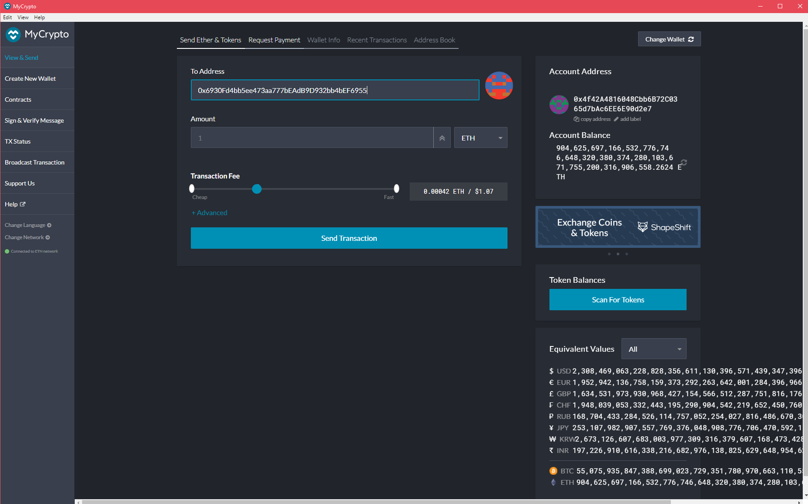
Task: Click the To Address input field
Action: click(335, 90)
